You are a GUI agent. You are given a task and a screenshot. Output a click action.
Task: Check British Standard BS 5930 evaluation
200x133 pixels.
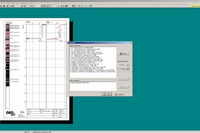pos(70,83)
